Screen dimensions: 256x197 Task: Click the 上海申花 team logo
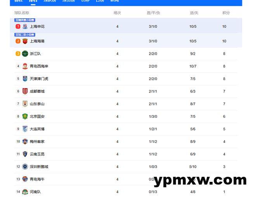(25, 26)
